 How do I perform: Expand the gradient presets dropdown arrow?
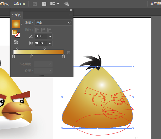click(x=21, y=24)
